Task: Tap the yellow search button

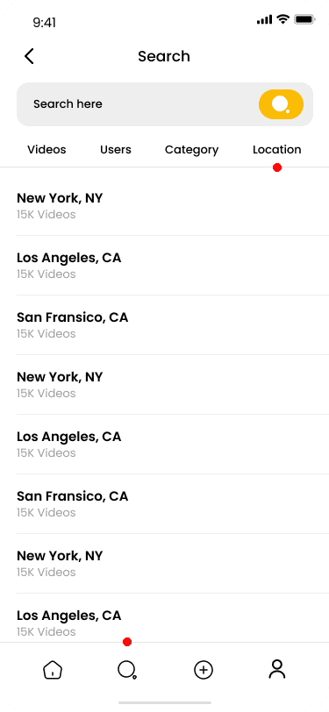Action: click(x=281, y=104)
